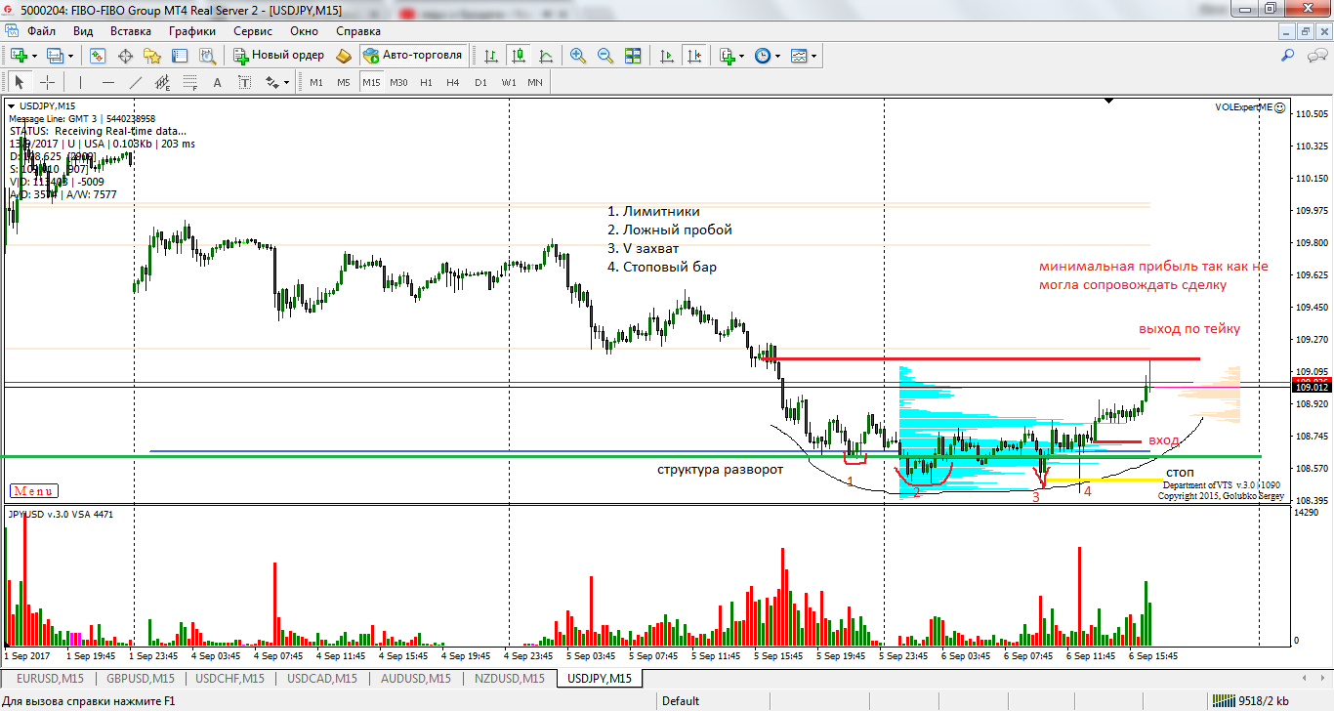Click the Default profile in status bar
The height and width of the screenshot is (711, 1334).
pyautogui.click(x=681, y=700)
